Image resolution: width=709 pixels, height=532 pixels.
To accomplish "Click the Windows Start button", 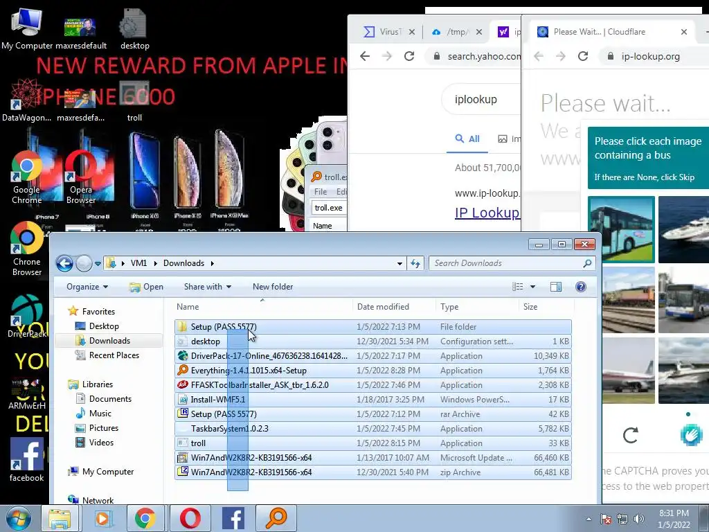I will tap(18, 518).
